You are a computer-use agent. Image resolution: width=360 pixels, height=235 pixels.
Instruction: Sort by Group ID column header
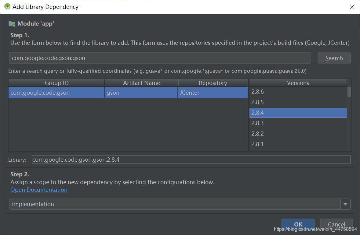tap(56, 83)
